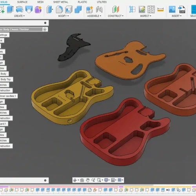Click the Display Settings monitor icon

[x=106, y=180]
